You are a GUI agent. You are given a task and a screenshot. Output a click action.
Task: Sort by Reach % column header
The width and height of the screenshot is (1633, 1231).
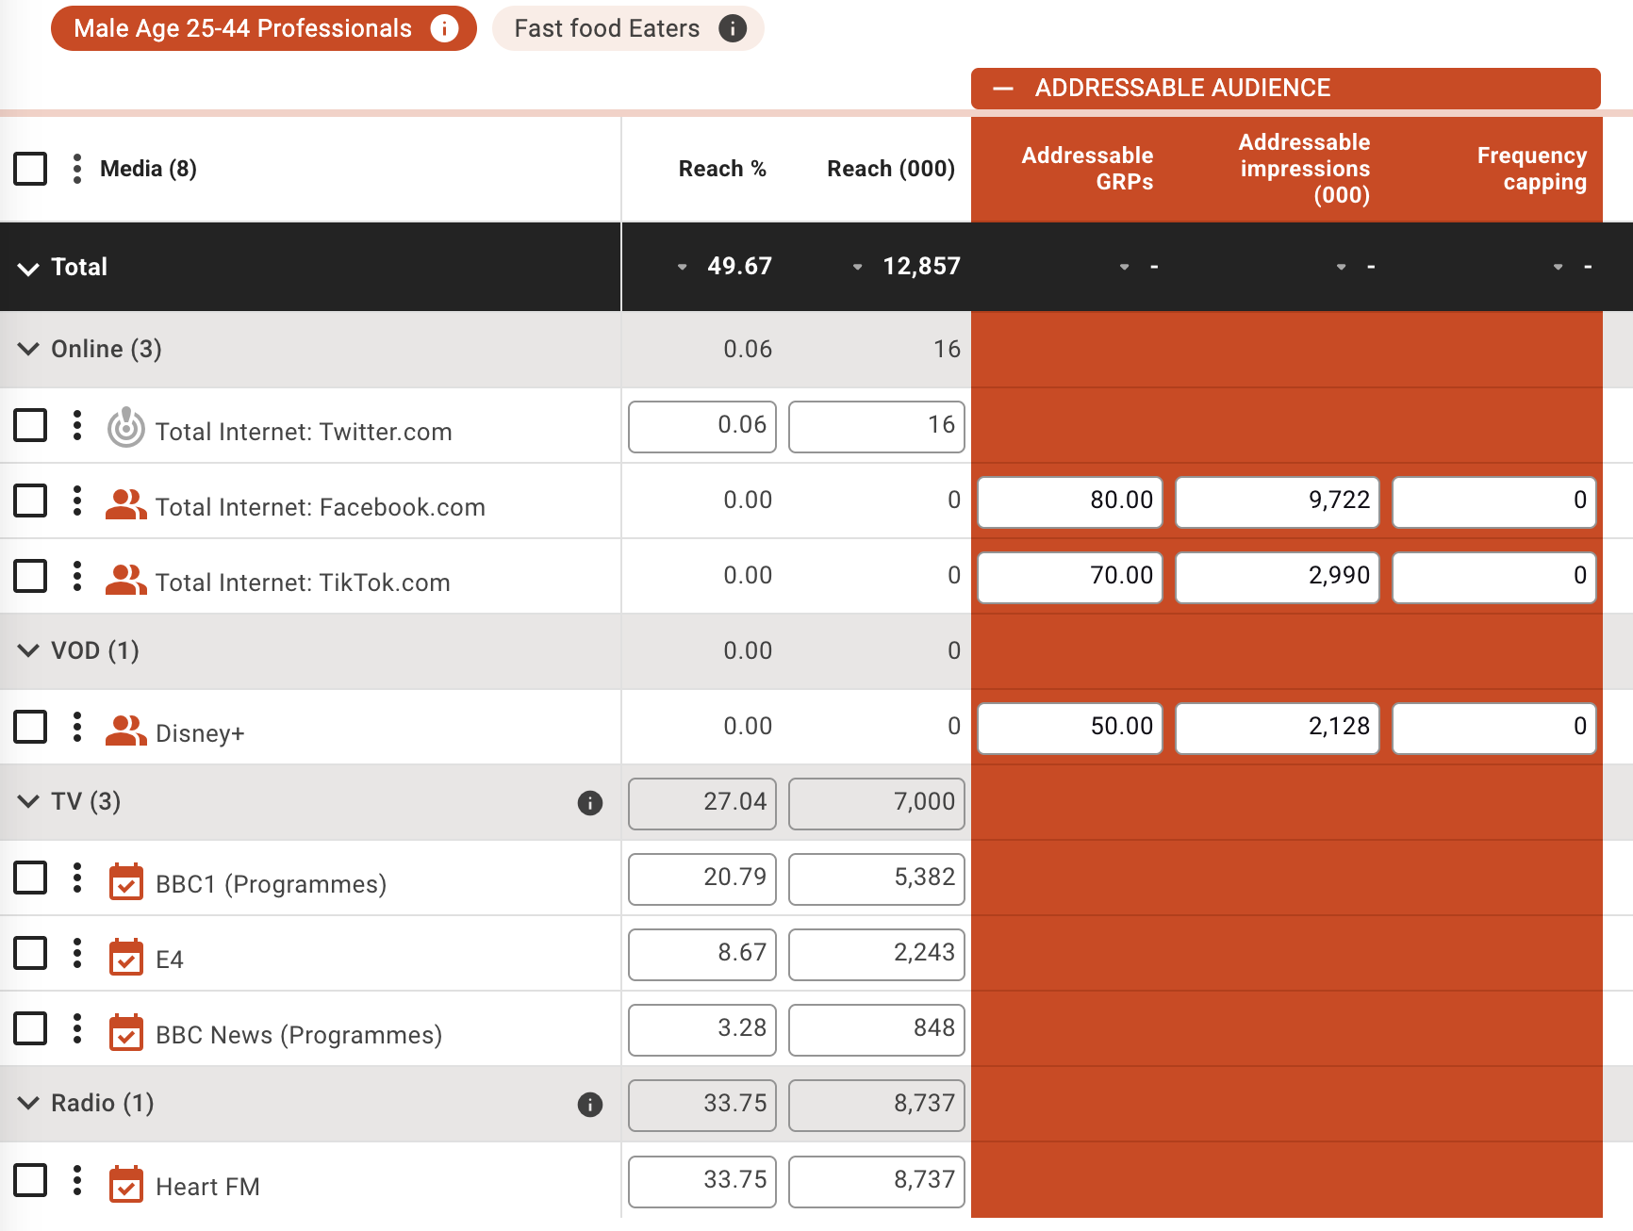[x=722, y=169]
